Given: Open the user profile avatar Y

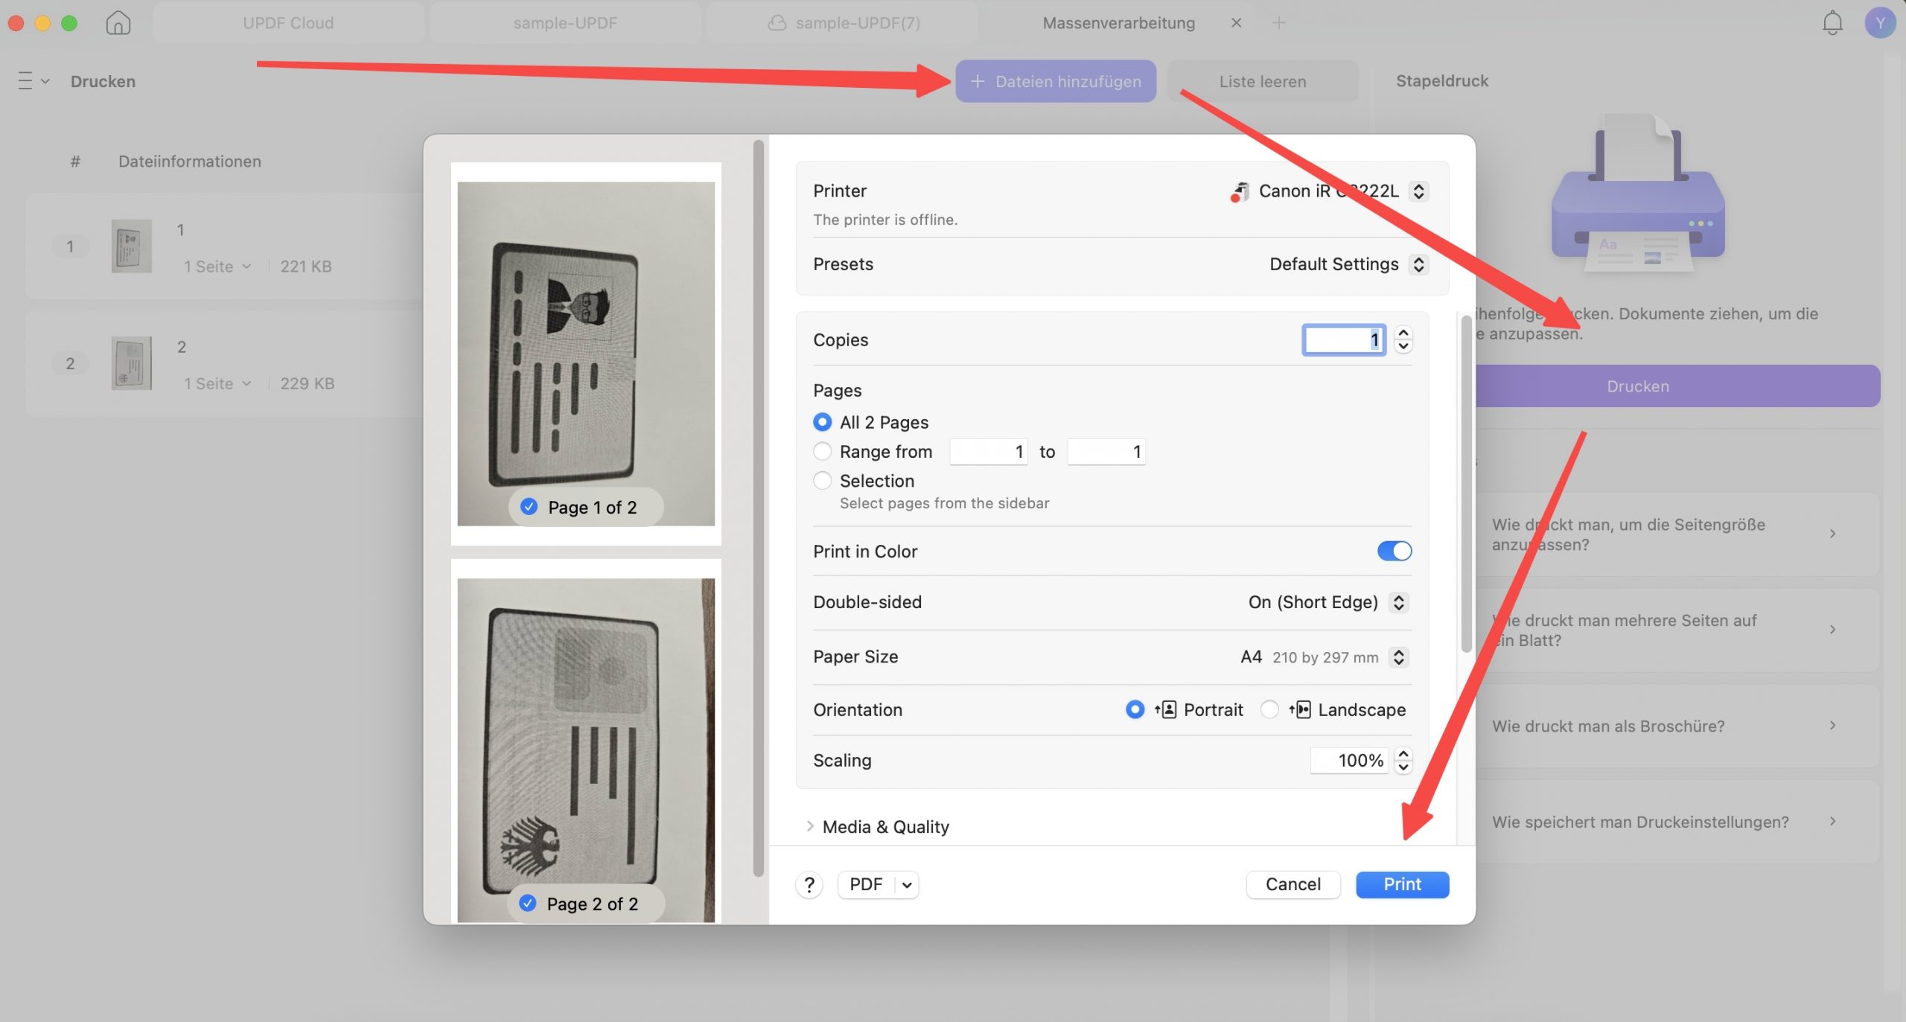Looking at the screenshot, I should [x=1879, y=22].
